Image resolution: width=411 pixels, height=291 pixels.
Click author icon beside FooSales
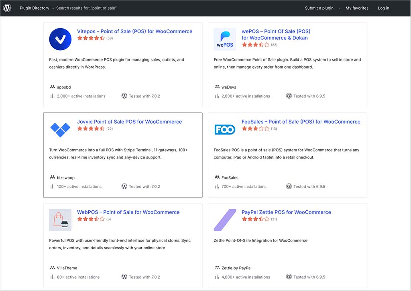(x=217, y=177)
